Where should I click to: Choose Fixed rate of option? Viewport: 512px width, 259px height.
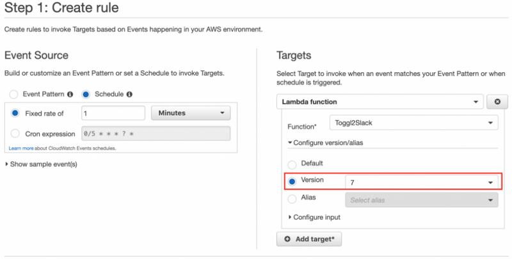tap(15, 113)
